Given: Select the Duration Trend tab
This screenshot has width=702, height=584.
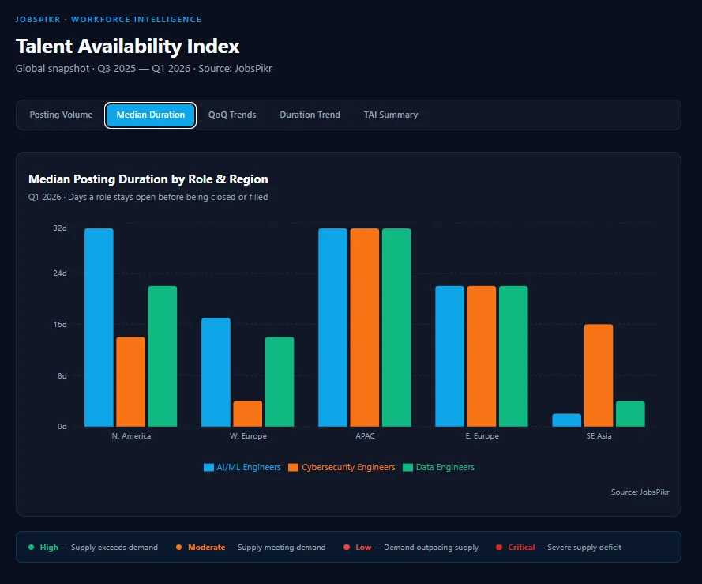Looking at the screenshot, I should (x=310, y=115).
